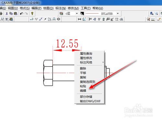Click the dimension search magnifier icon
Viewport: 162px width, 121px height.
(121, 19)
